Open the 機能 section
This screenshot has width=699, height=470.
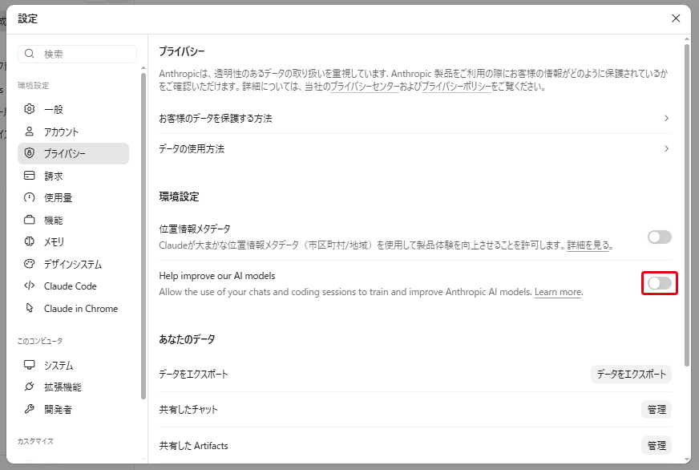point(73,220)
